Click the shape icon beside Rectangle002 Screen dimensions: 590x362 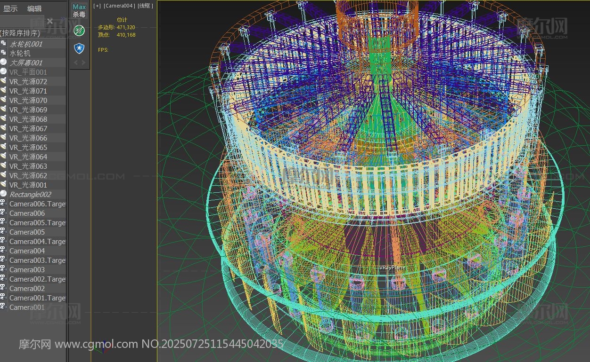pos(3,194)
